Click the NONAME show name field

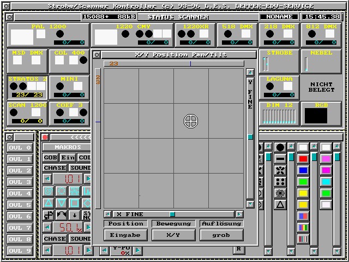[x=279, y=17]
